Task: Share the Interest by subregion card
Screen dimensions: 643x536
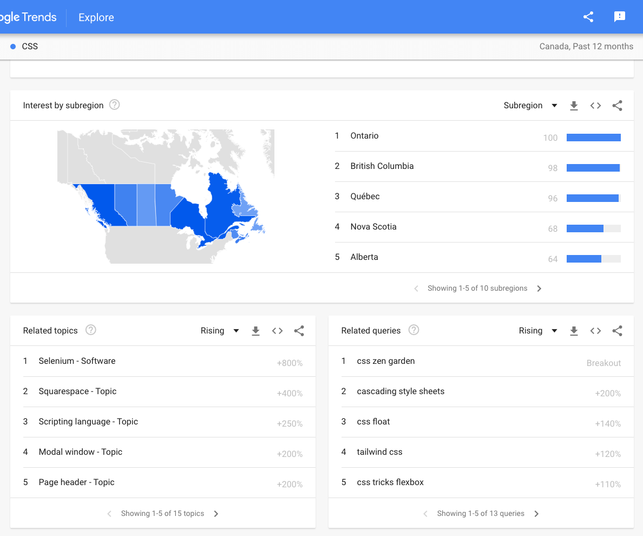Action: pyautogui.click(x=617, y=106)
